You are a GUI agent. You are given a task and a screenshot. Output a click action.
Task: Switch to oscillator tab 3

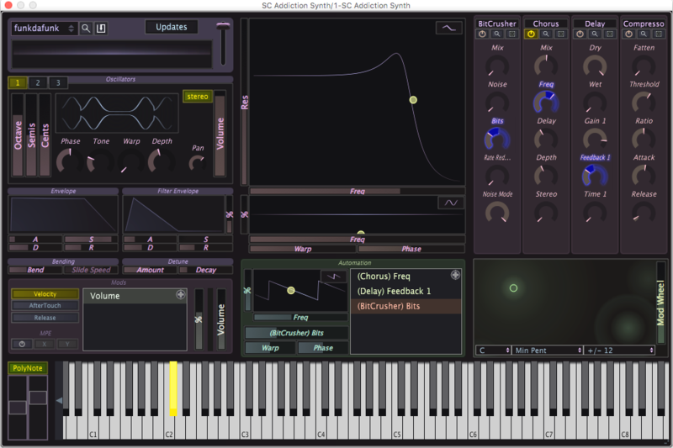[x=57, y=82]
